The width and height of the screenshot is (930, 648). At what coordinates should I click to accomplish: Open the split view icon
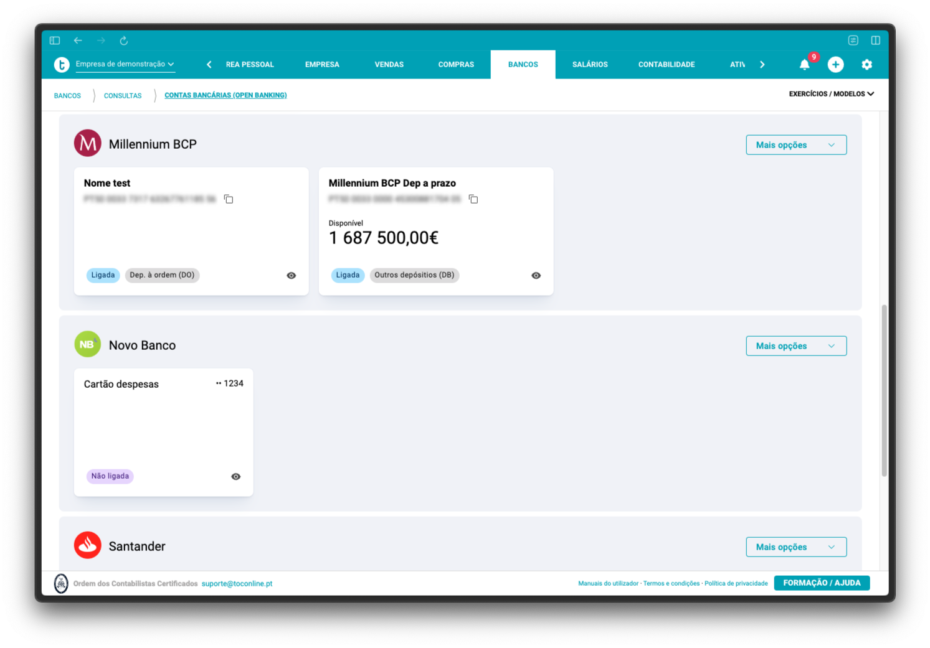click(x=875, y=40)
